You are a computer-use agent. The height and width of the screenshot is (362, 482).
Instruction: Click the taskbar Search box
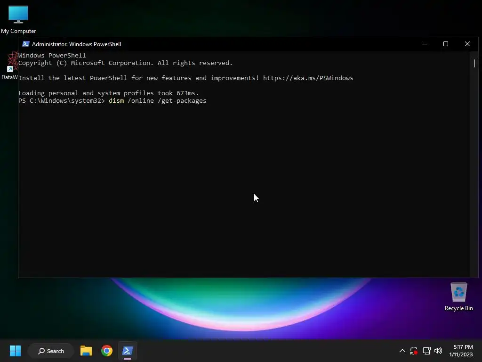(51, 351)
